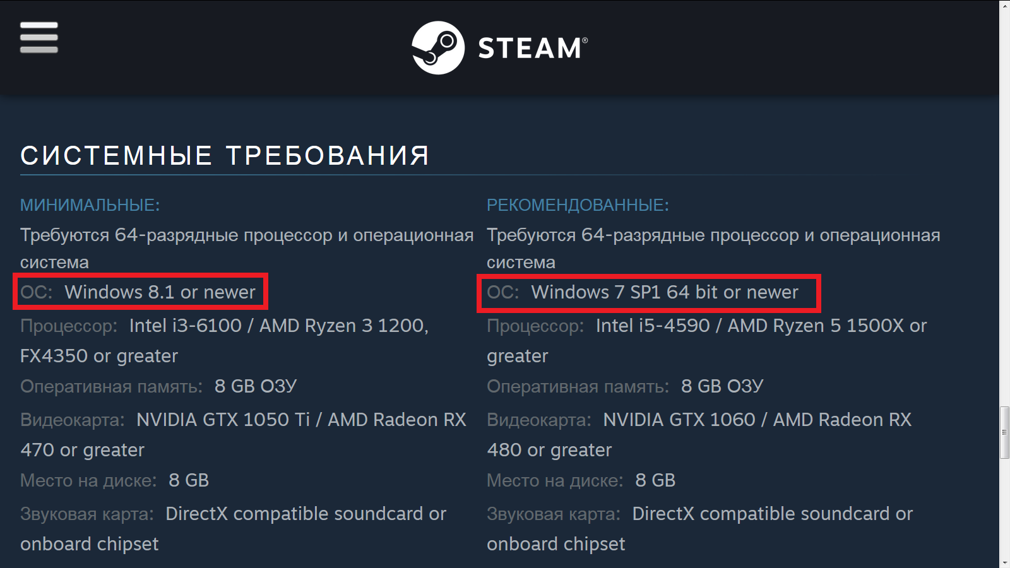This screenshot has width=1010, height=568.
Task: Click the vertical scrollbar thumb
Action: (1004, 432)
